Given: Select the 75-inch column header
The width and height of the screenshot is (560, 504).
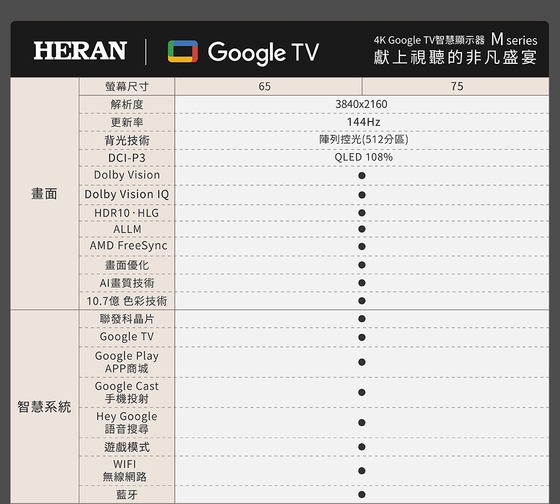Looking at the screenshot, I should coord(458,86).
